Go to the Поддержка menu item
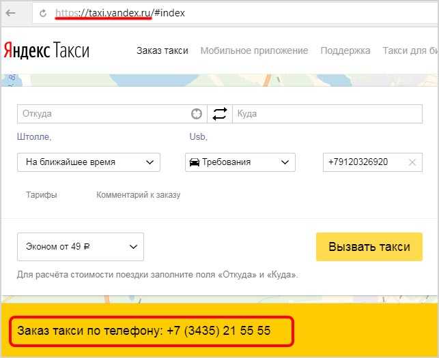439x358 pixels. pyautogui.click(x=345, y=50)
